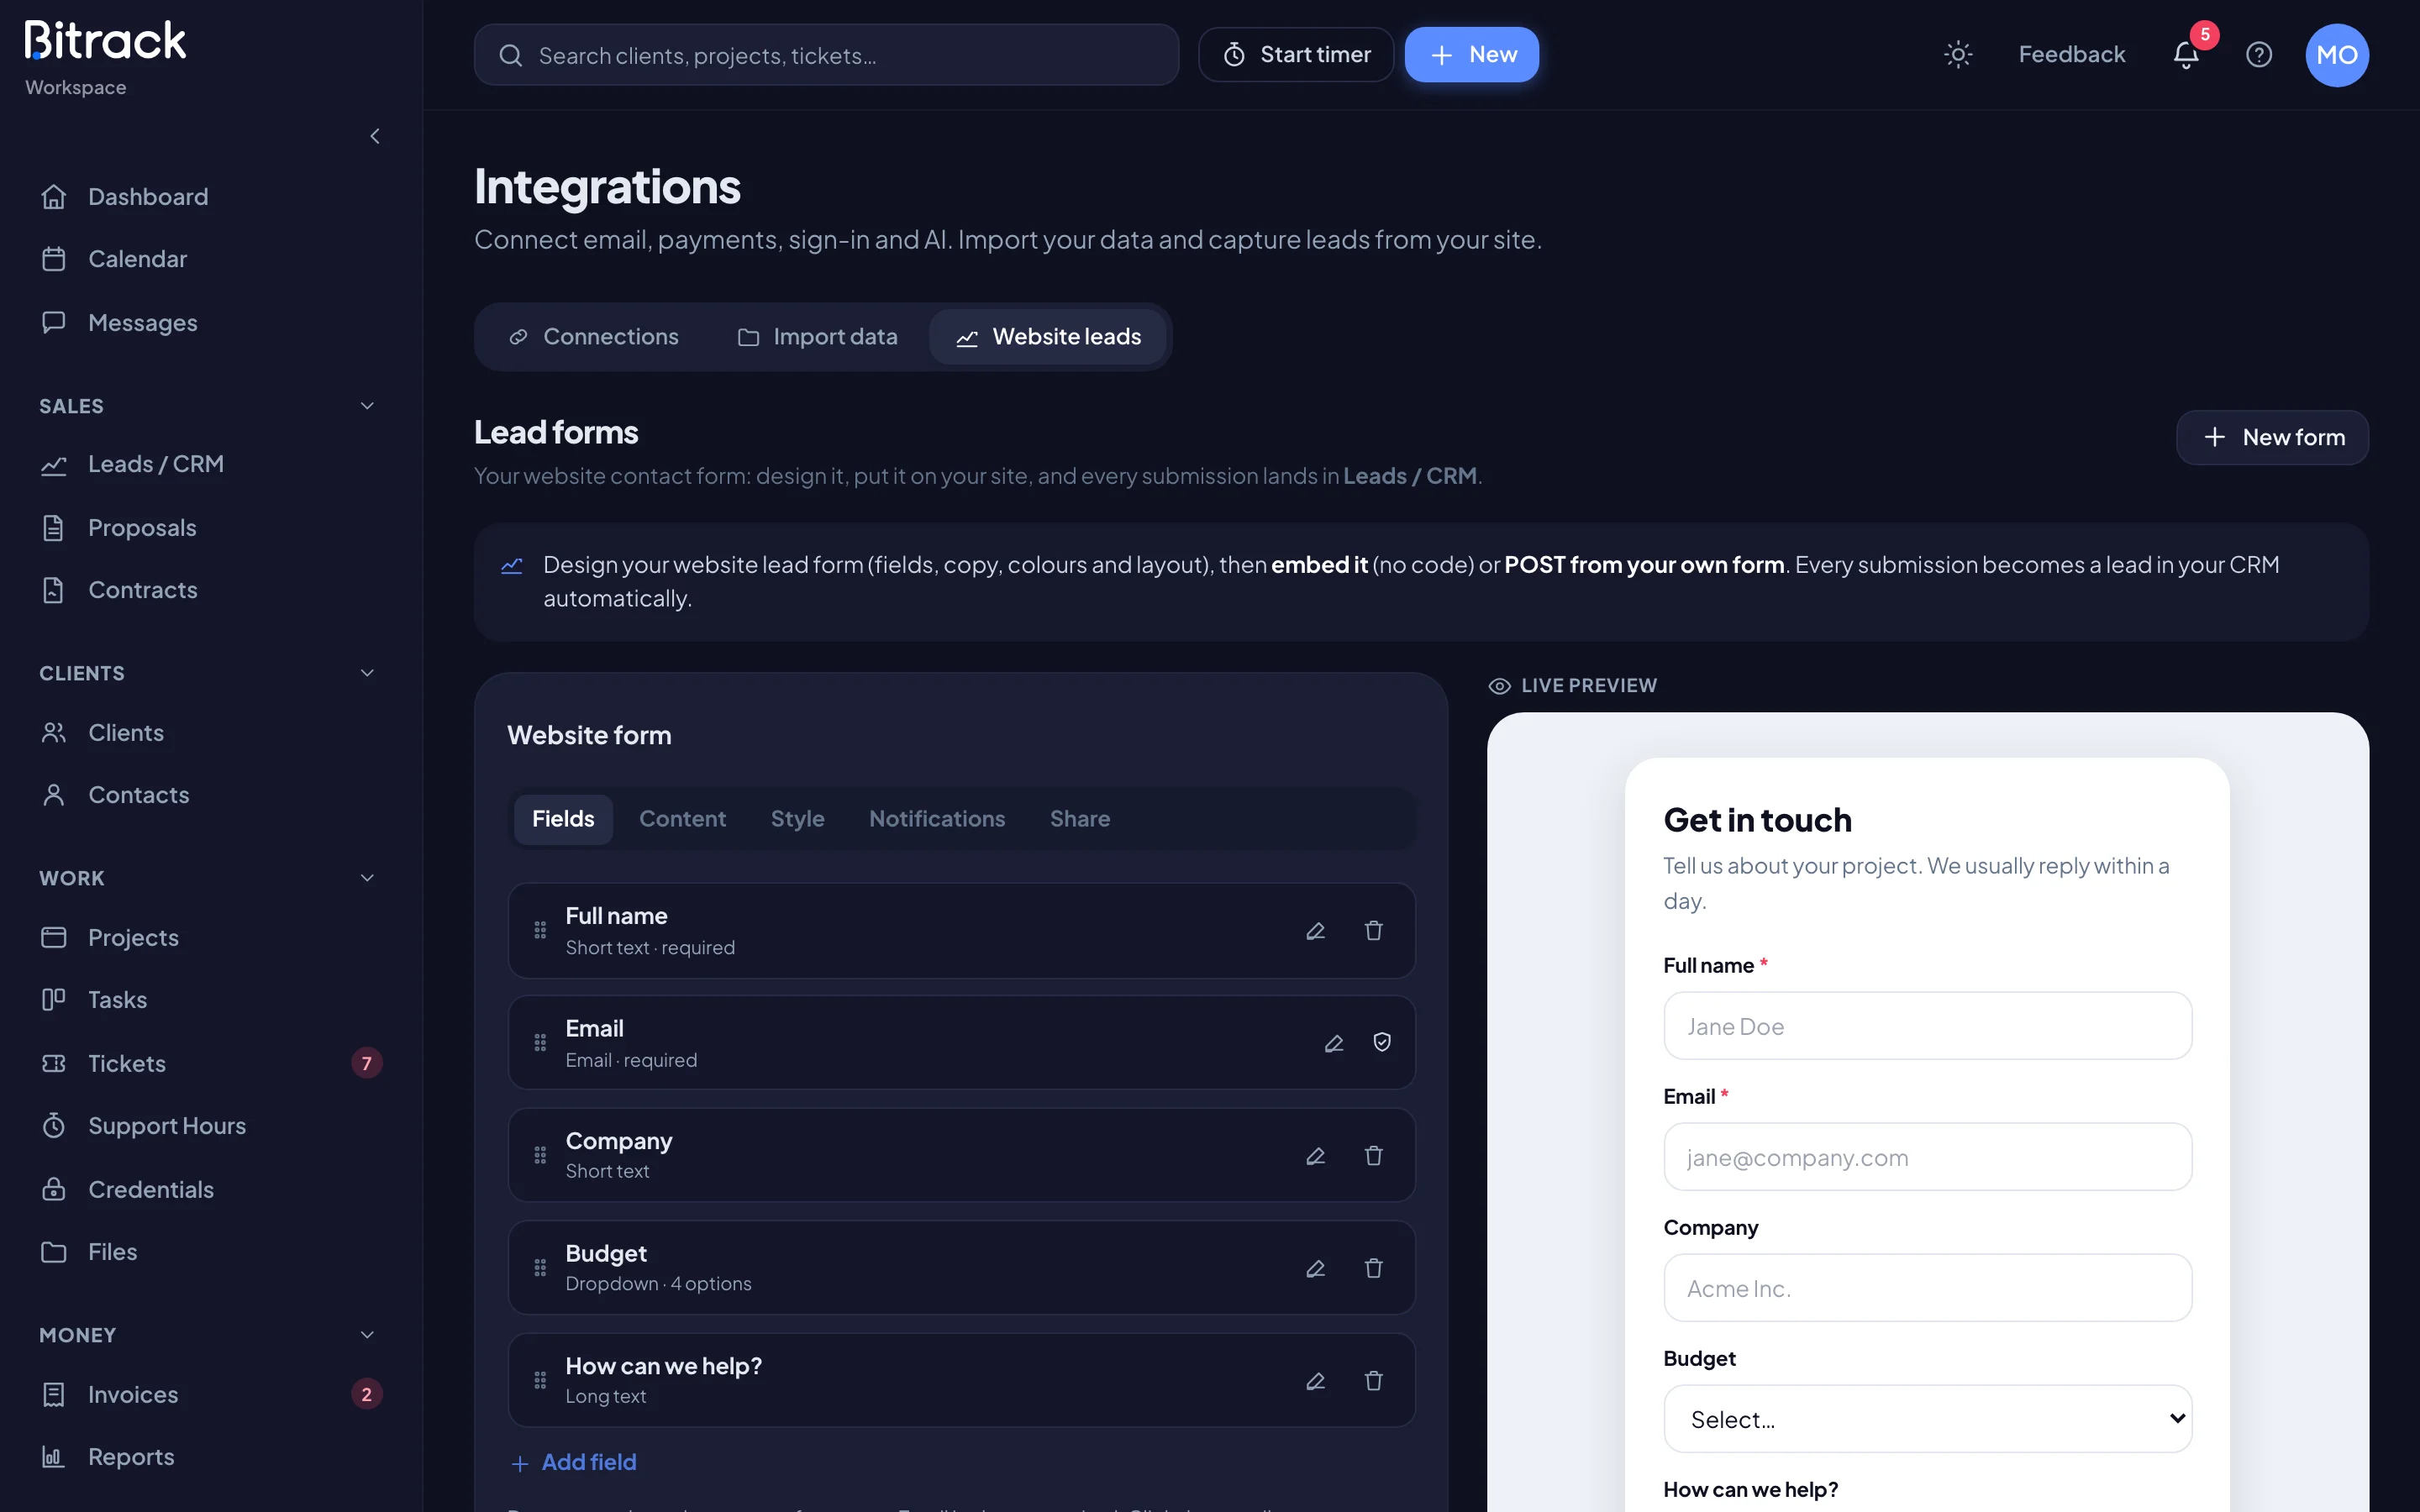Click the blue New button

pos(1471,55)
